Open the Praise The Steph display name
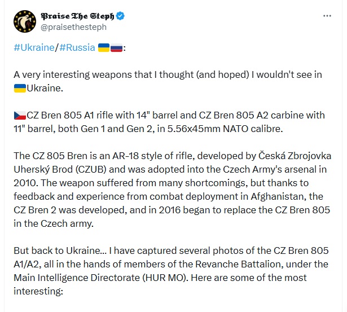The height and width of the screenshot is (312, 347). [77, 16]
